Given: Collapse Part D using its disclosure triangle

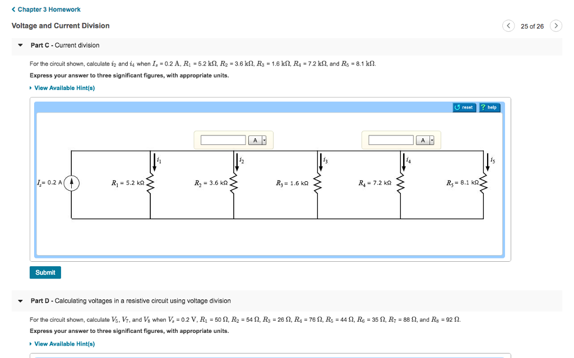Looking at the screenshot, I should click(20, 300).
